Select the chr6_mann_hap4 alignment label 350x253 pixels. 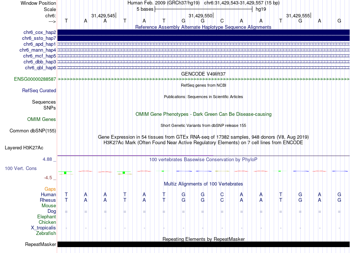(38, 50)
